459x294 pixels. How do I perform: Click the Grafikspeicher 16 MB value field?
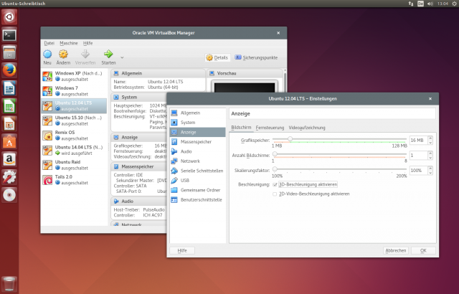click(x=418, y=141)
